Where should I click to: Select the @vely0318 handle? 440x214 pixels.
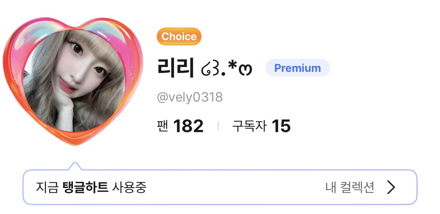click(190, 98)
